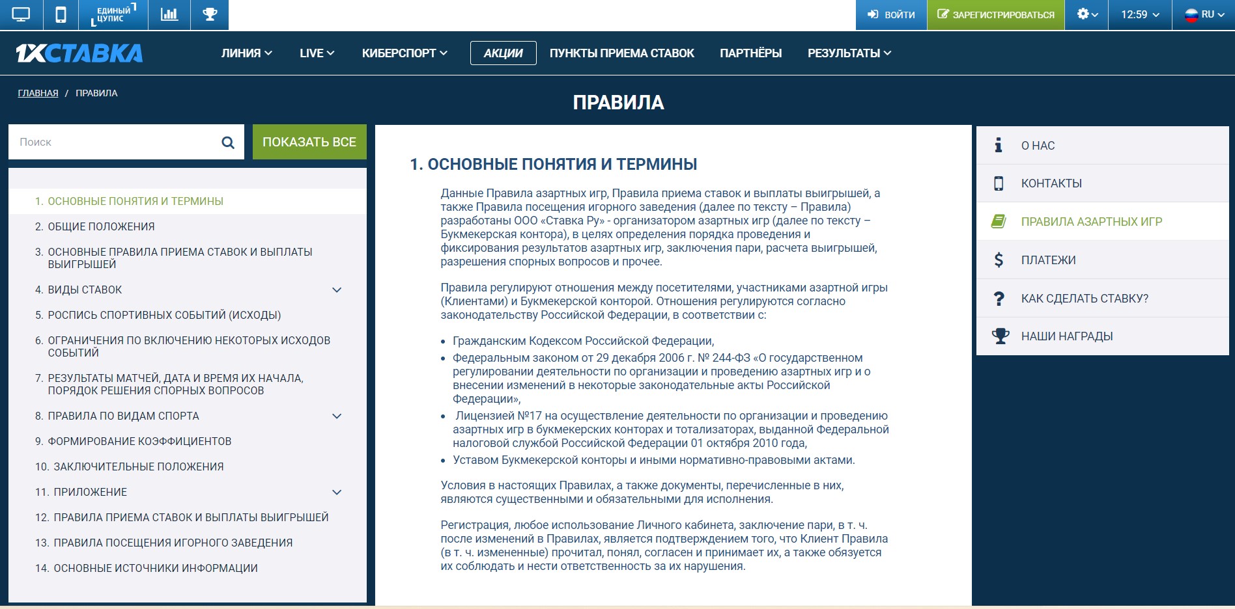Open 4. Виды ставок section
Viewport: 1235px width, 609px height.
click(x=78, y=290)
